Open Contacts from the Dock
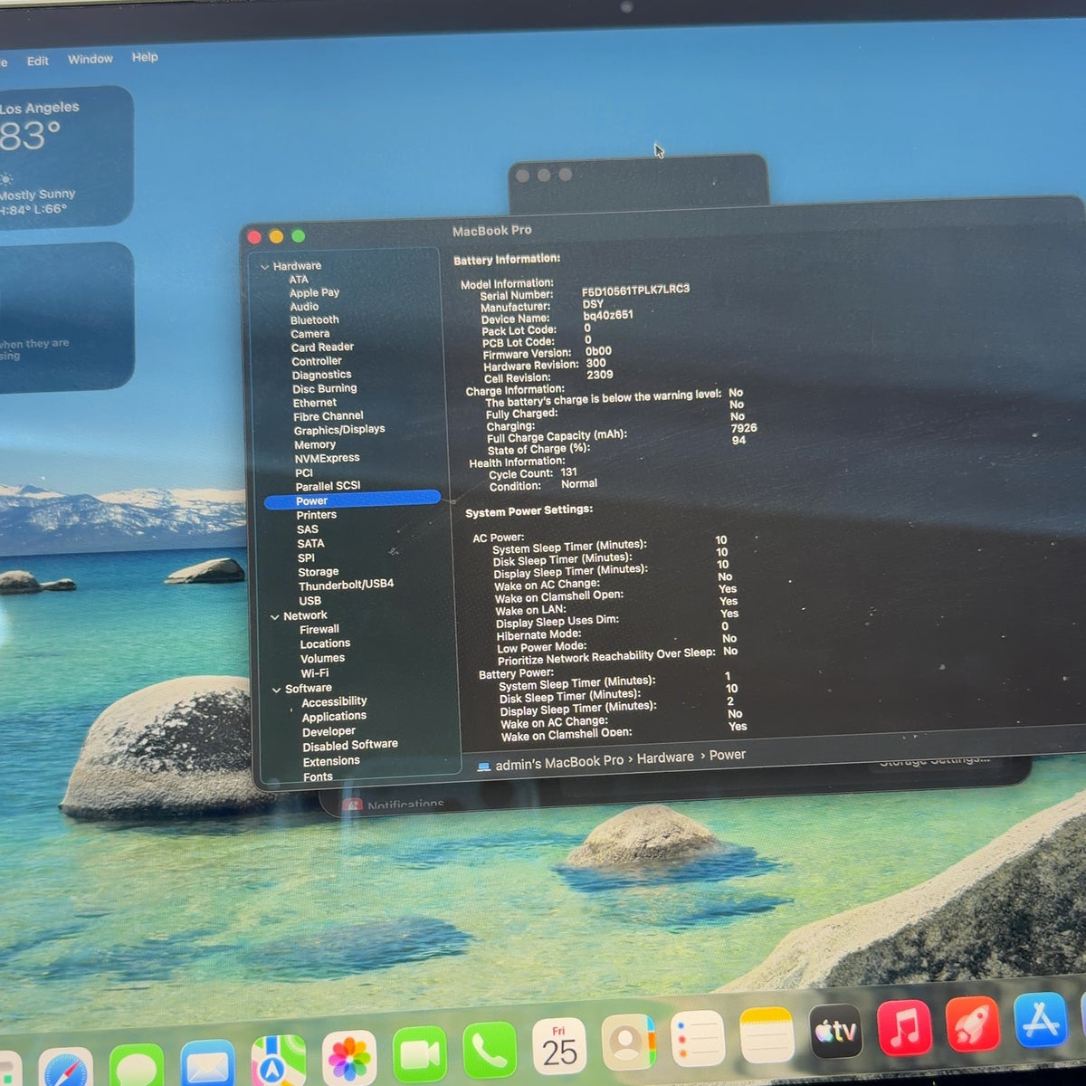 pyautogui.click(x=628, y=1043)
